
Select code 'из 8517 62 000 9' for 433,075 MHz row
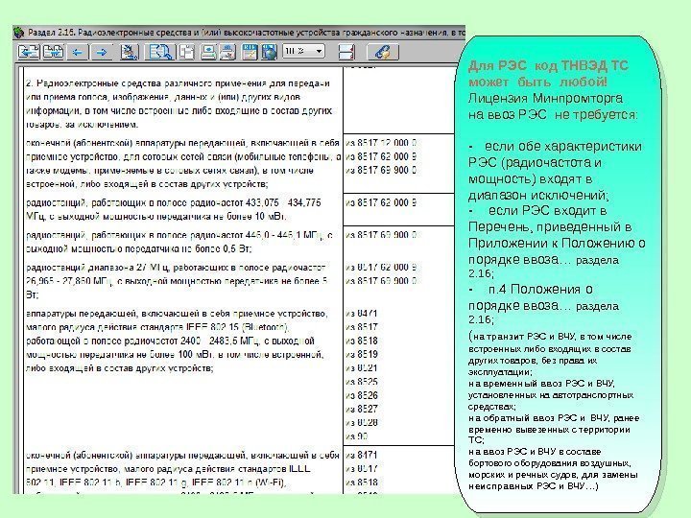click(381, 203)
